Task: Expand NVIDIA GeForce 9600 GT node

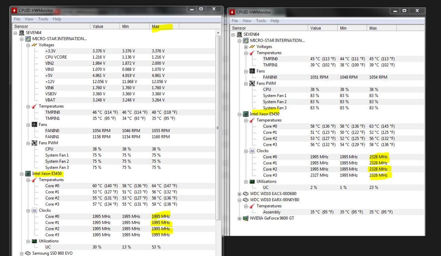Action: tap(239, 218)
